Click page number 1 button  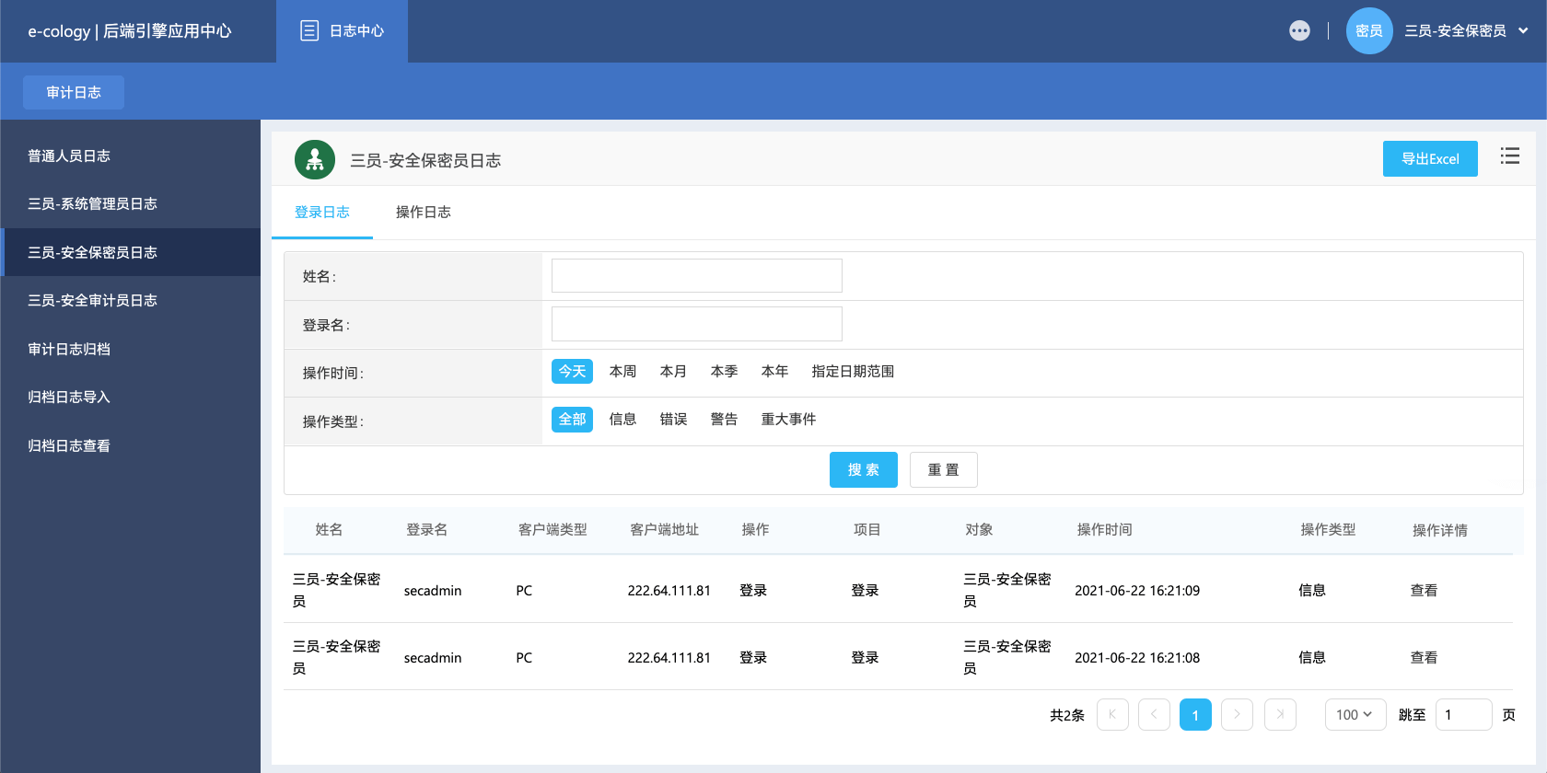pyautogui.click(x=1195, y=714)
